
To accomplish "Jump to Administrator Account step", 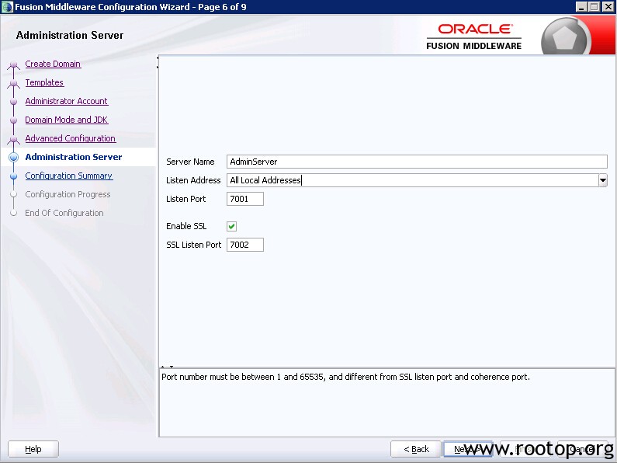I will click(67, 101).
